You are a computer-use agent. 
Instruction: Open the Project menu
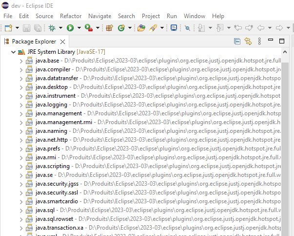[151, 16]
